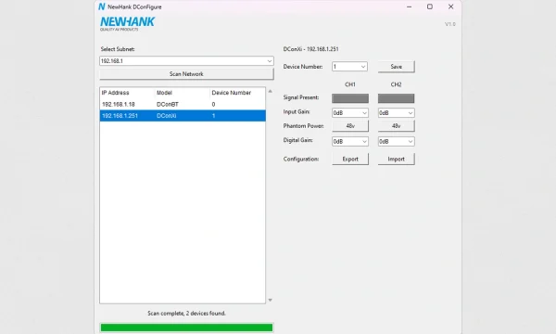Open CH1 Digital Gain dropdown
This screenshot has width=556, height=334.
click(x=350, y=141)
